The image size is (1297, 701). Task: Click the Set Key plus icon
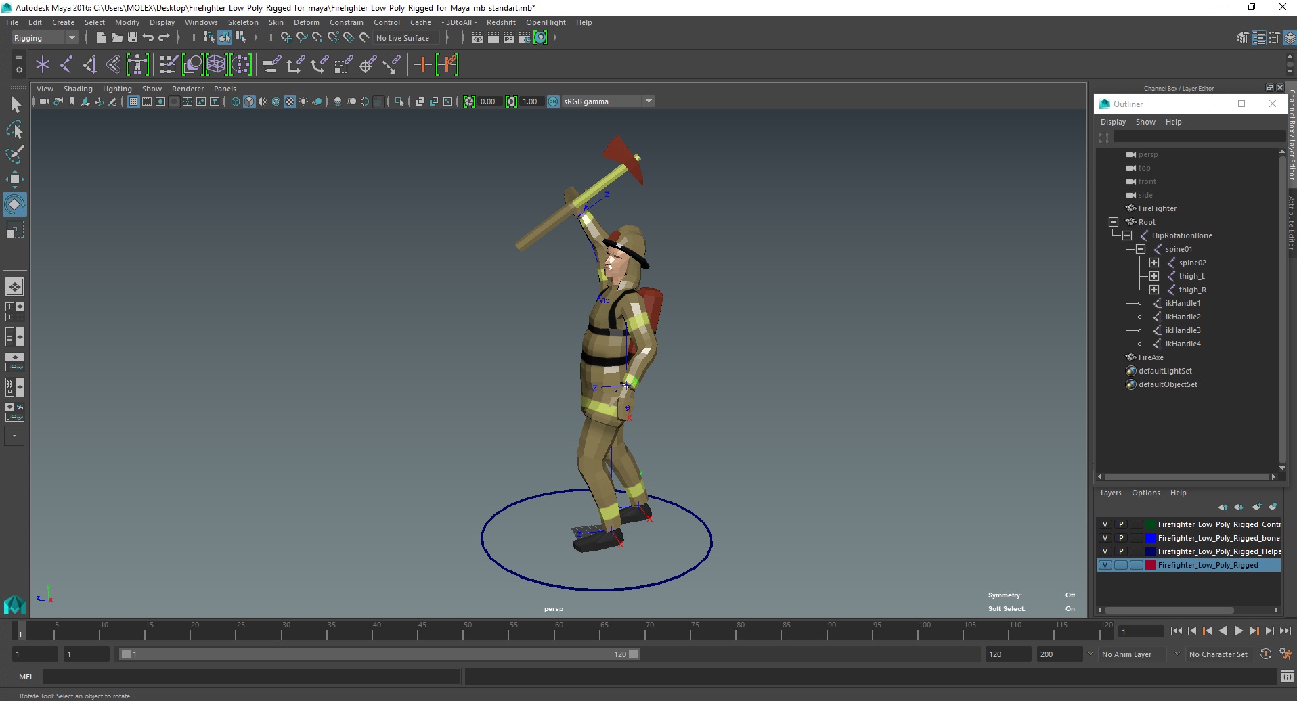(422, 65)
